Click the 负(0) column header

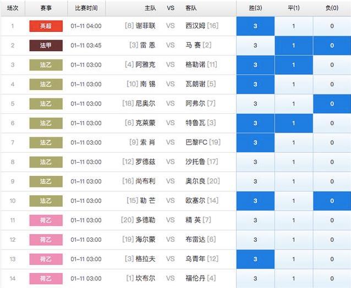(x=332, y=8)
